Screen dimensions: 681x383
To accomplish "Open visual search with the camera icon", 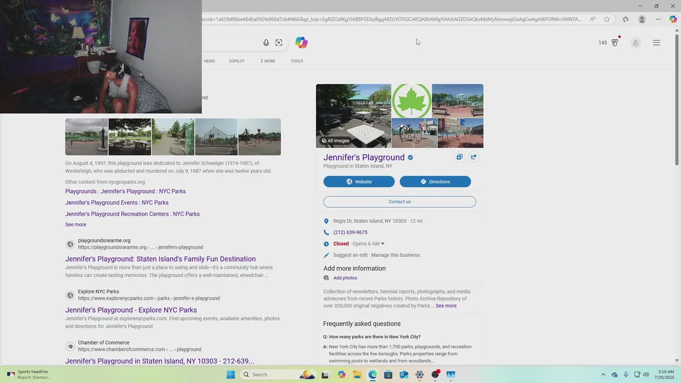I will click(x=279, y=43).
